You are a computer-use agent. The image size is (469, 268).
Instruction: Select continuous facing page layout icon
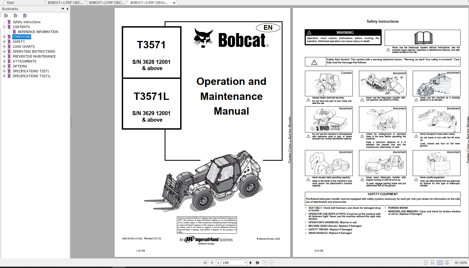coord(447,263)
